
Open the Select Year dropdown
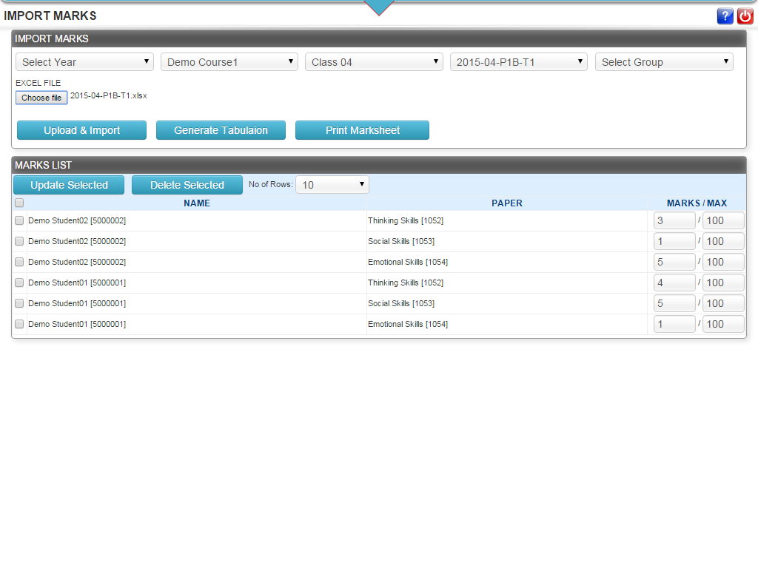84,62
